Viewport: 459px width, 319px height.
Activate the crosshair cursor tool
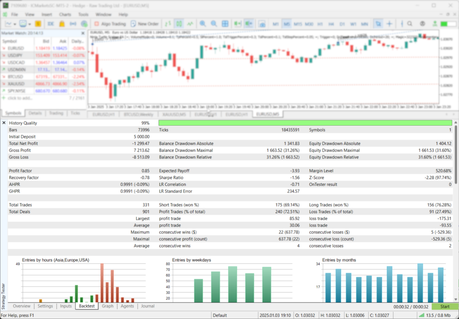(389, 24)
